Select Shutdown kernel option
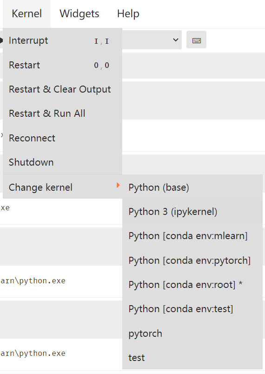This screenshot has width=265, height=374. [62, 162]
